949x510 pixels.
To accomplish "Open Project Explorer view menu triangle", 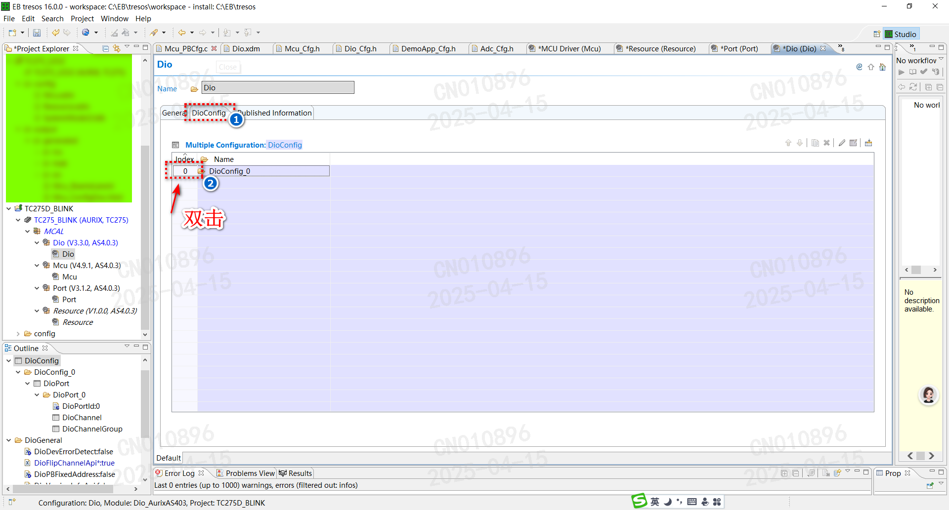I will (x=127, y=47).
